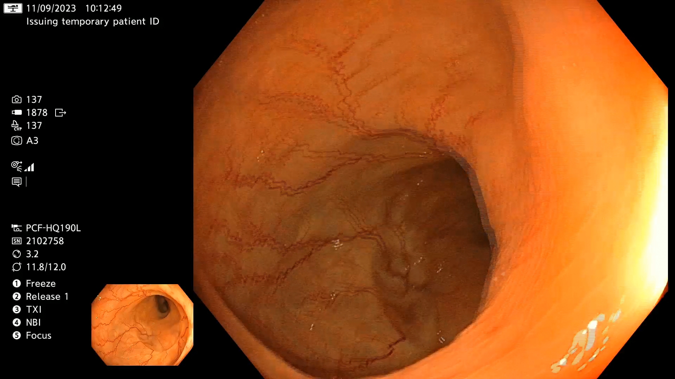The height and width of the screenshot is (379, 675).
Task: Click the signal bars level indicator
Action: 30,167
